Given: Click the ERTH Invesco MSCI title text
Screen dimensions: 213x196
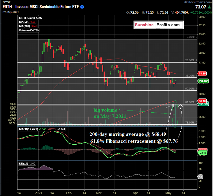Looking at the screenshot, I should (41, 7).
